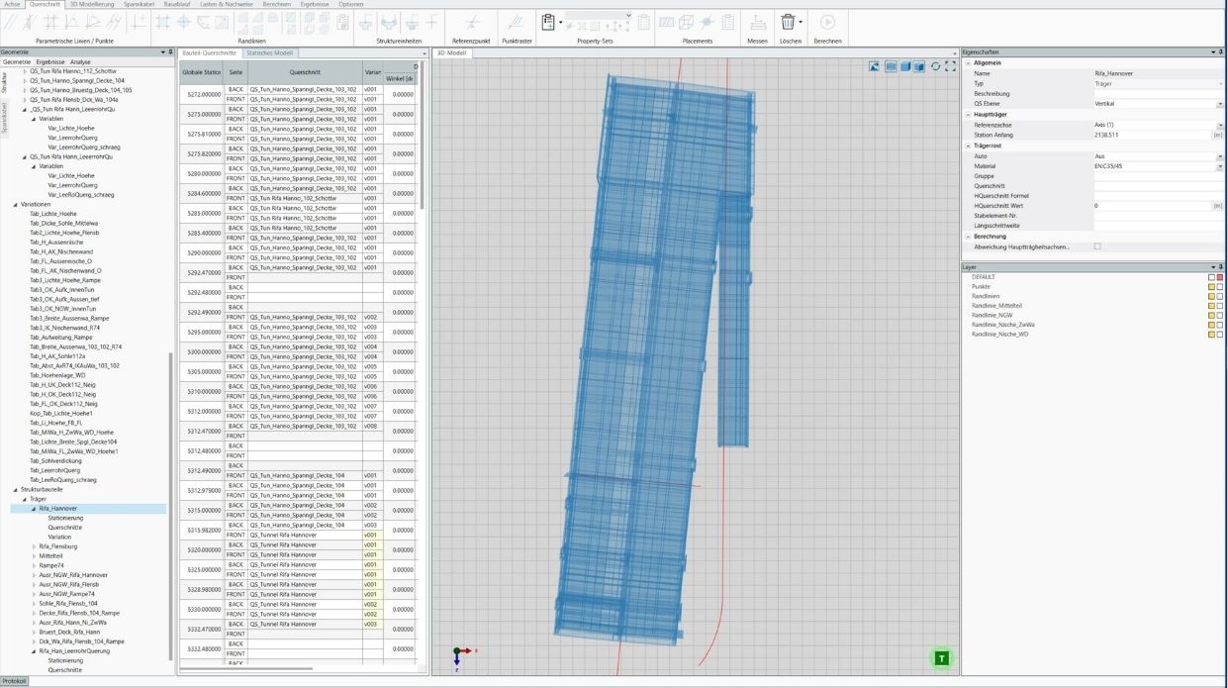Click the zoom-to-fit icon in the viewport corner
The height and width of the screenshot is (688, 1228).
[950, 65]
